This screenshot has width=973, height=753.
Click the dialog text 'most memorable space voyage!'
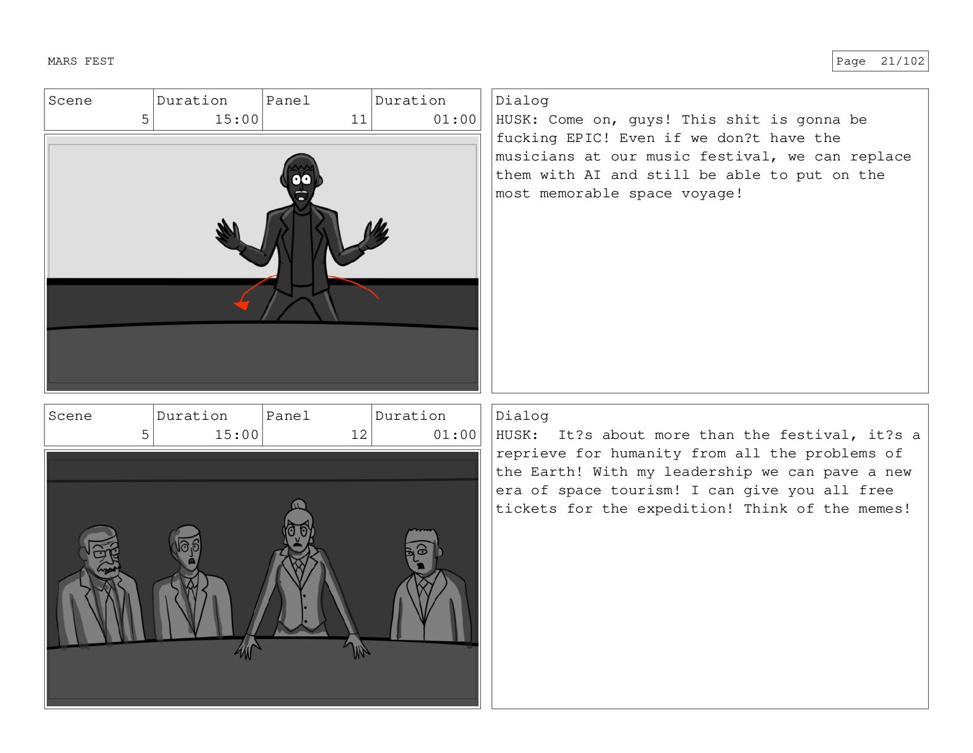[x=619, y=194]
